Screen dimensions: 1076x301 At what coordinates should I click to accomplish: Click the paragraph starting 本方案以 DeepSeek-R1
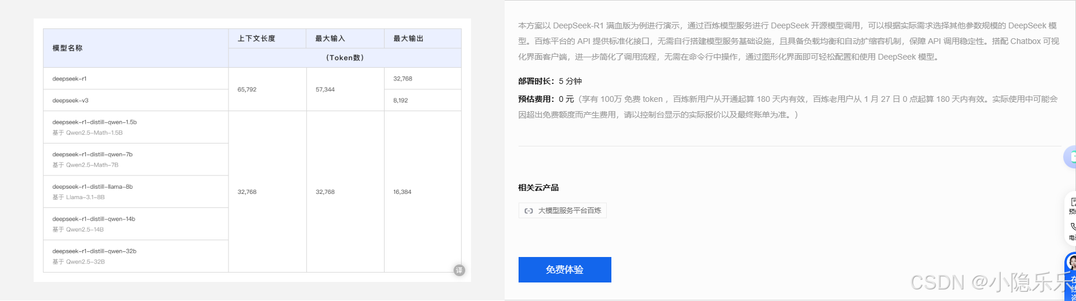(x=789, y=41)
